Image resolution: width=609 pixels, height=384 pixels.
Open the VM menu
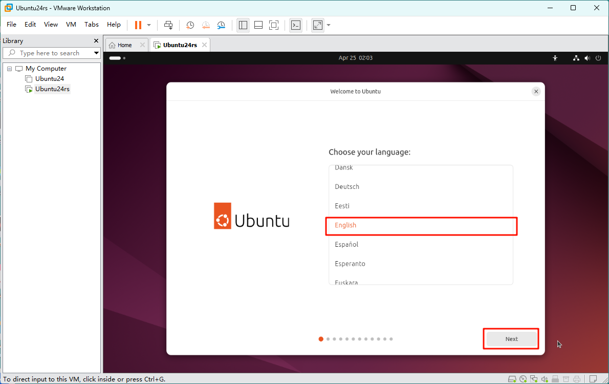71,25
